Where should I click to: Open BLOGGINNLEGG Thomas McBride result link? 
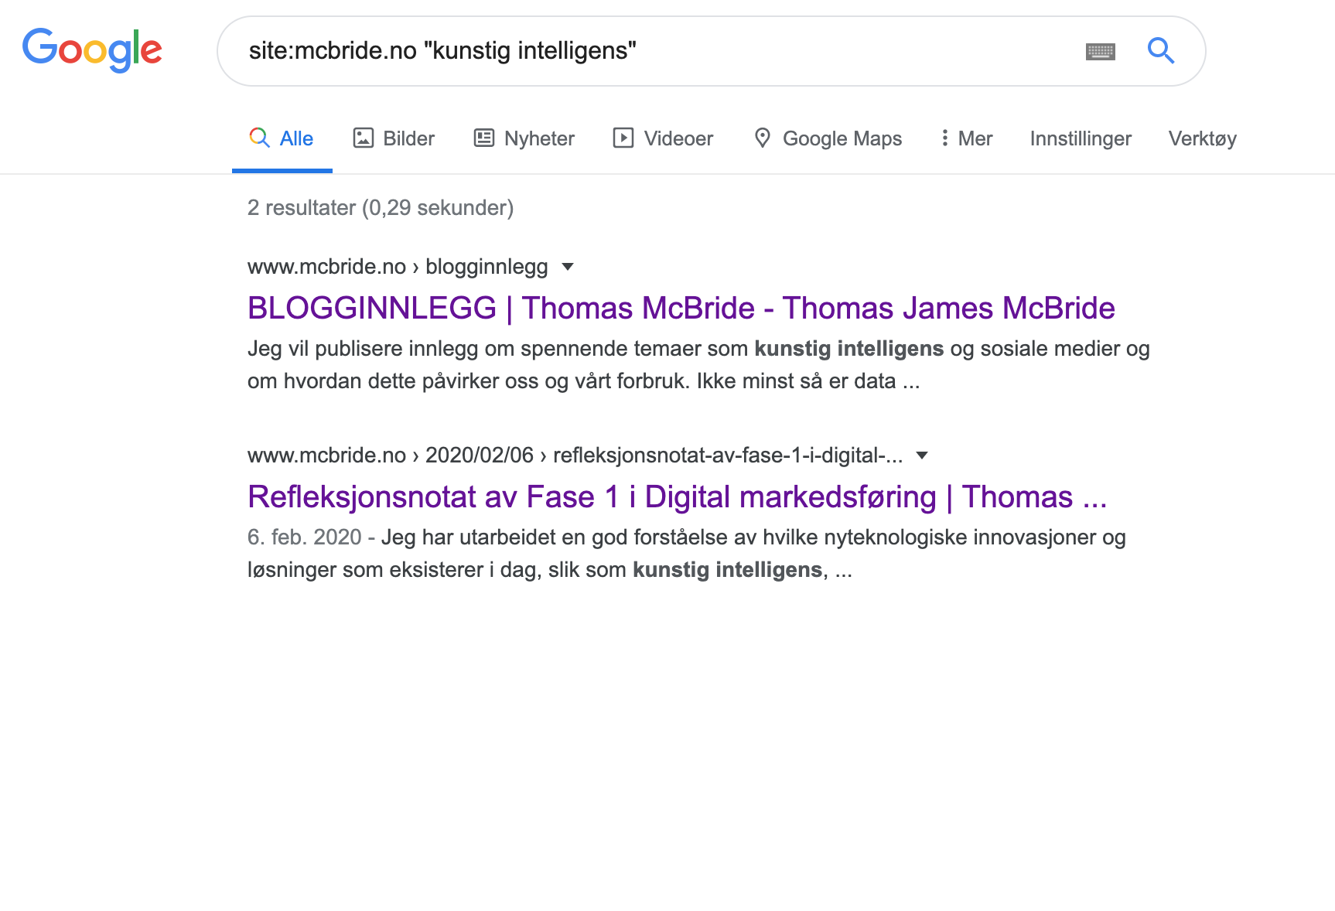[x=681, y=308]
